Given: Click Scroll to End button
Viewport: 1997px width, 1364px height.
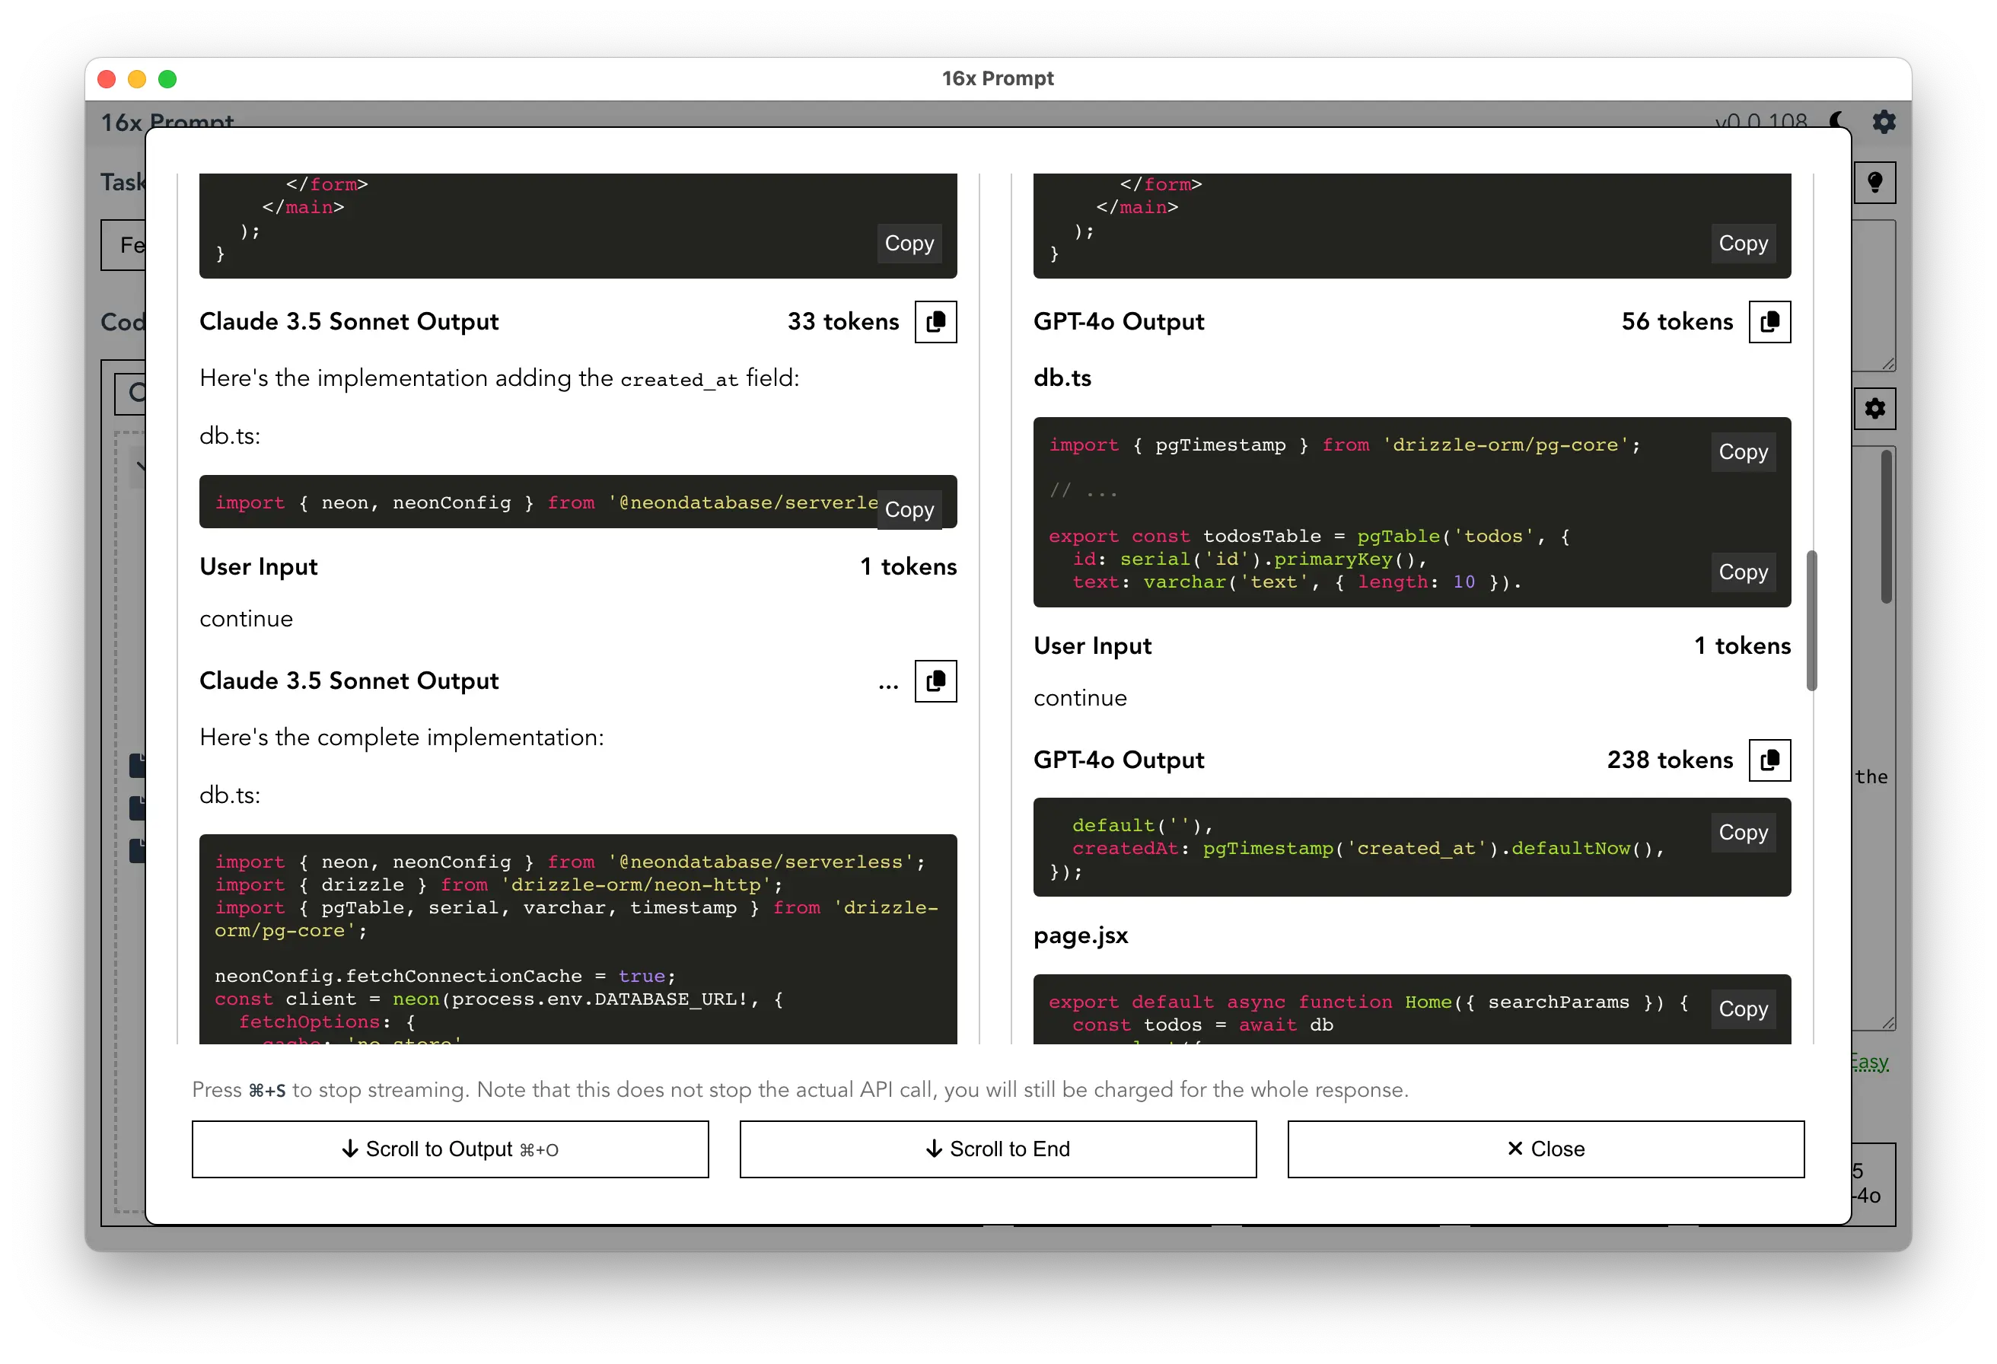Looking at the screenshot, I should (998, 1149).
